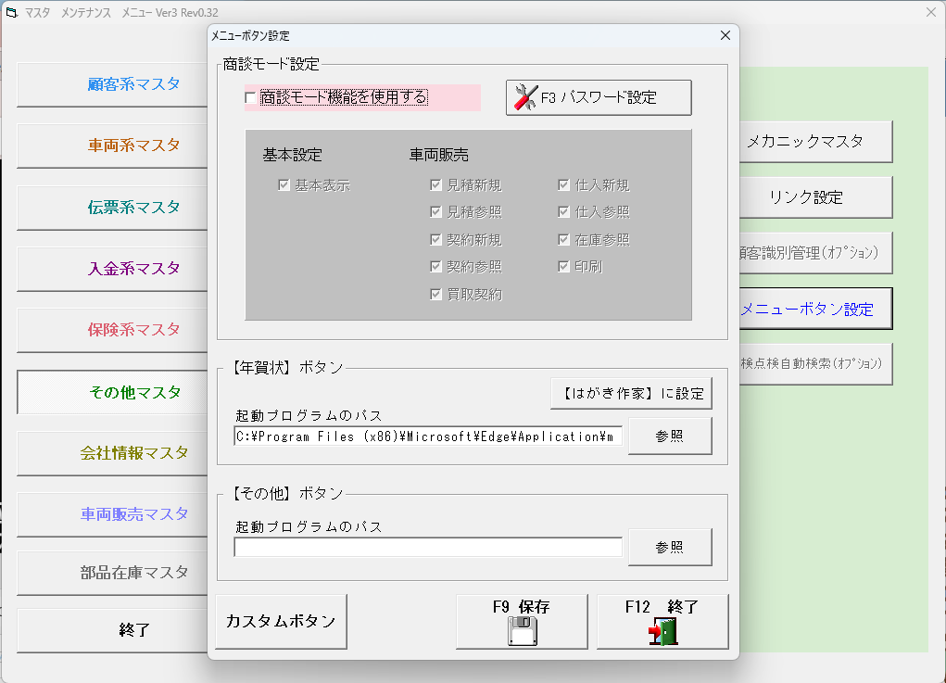Open 車両系マスタ in main menu
Screen dimensions: 946x683
pyautogui.click(x=113, y=146)
